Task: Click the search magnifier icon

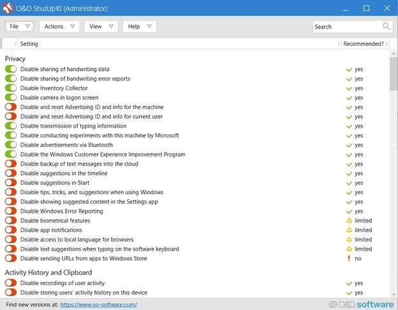Action: point(386,26)
